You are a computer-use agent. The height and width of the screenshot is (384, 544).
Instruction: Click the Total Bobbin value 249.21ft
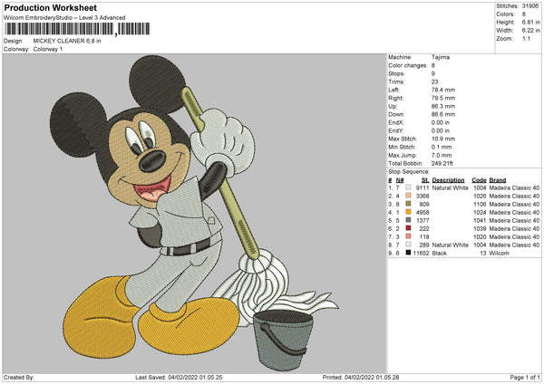(442, 163)
